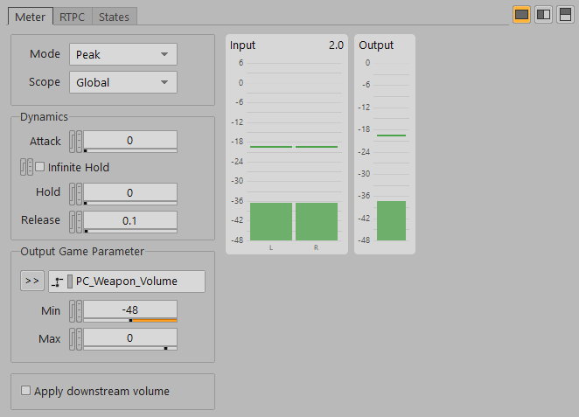579x417 pixels.
Task: Switch to side-by-side split layout
Action: pyautogui.click(x=543, y=15)
